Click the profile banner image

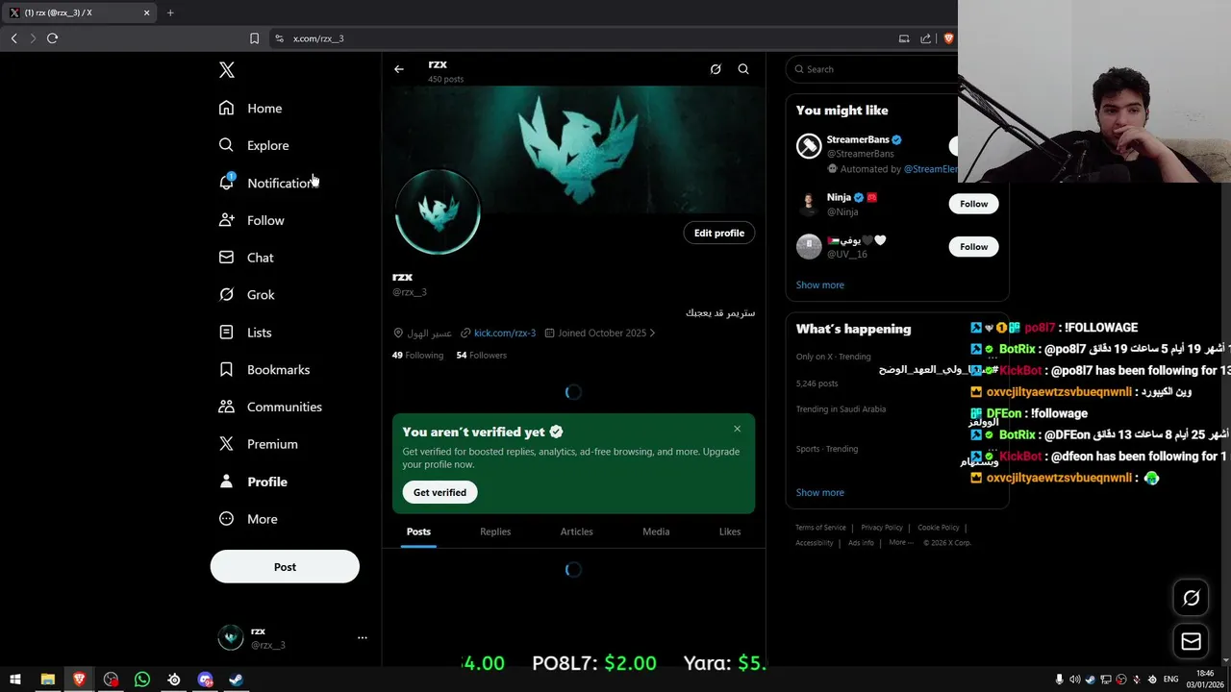tap(574, 149)
